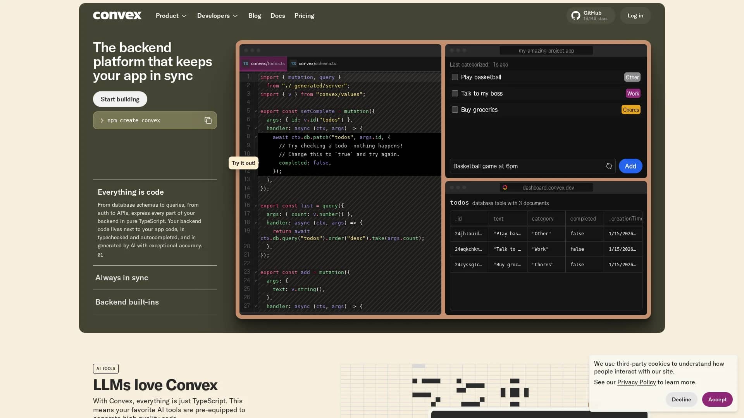Click the TS icon on schema.ts tab
Screen dimensions: 744x418
(x=293, y=63)
